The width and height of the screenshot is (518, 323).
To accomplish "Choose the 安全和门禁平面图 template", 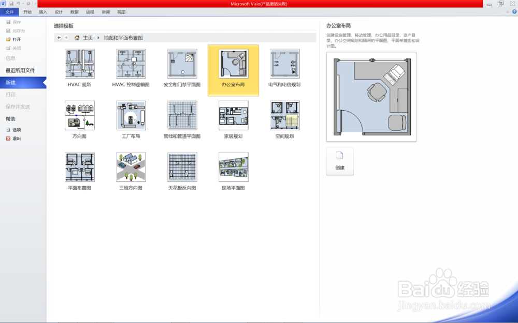I will pyautogui.click(x=182, y=64).
